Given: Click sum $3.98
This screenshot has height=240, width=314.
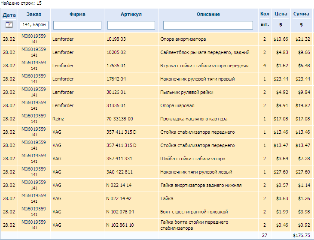Looking at the screenshot, I should (304, 212).
